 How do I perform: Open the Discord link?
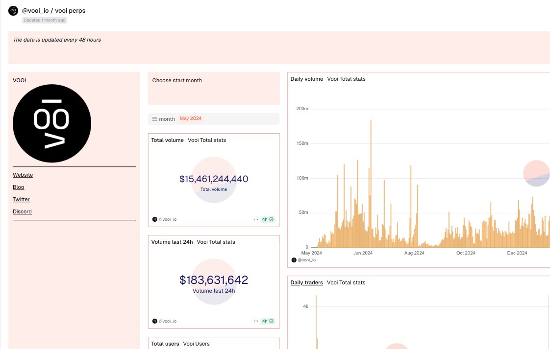(x=22, y=211)
